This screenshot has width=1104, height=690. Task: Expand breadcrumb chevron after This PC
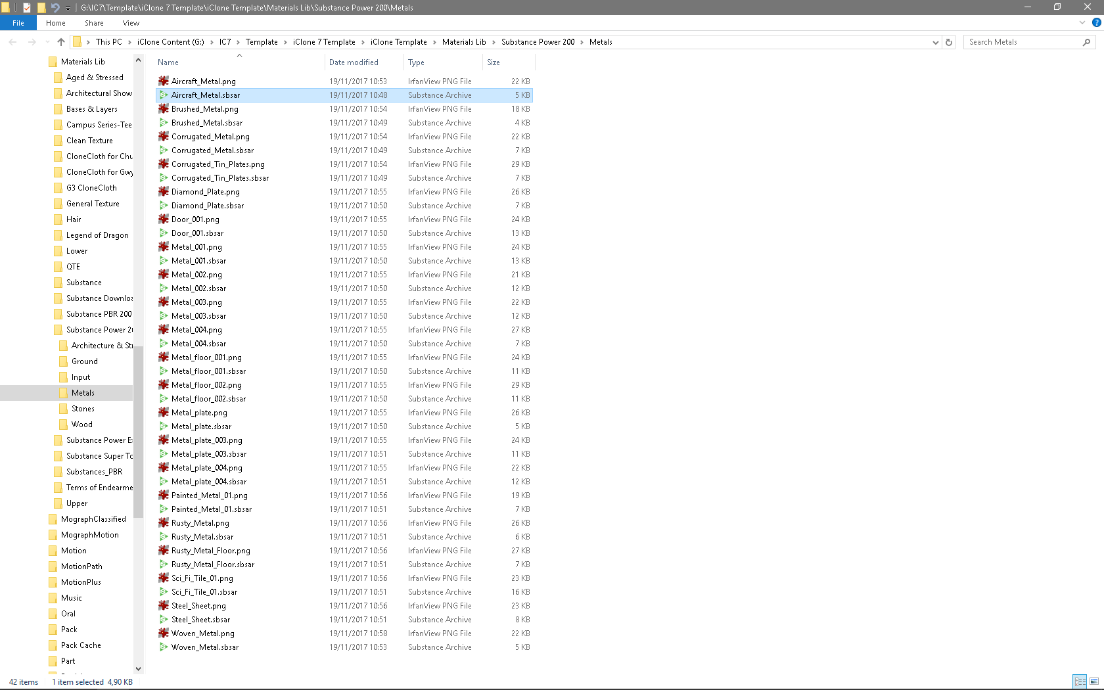pyautogui.click(x=129, y=42)
